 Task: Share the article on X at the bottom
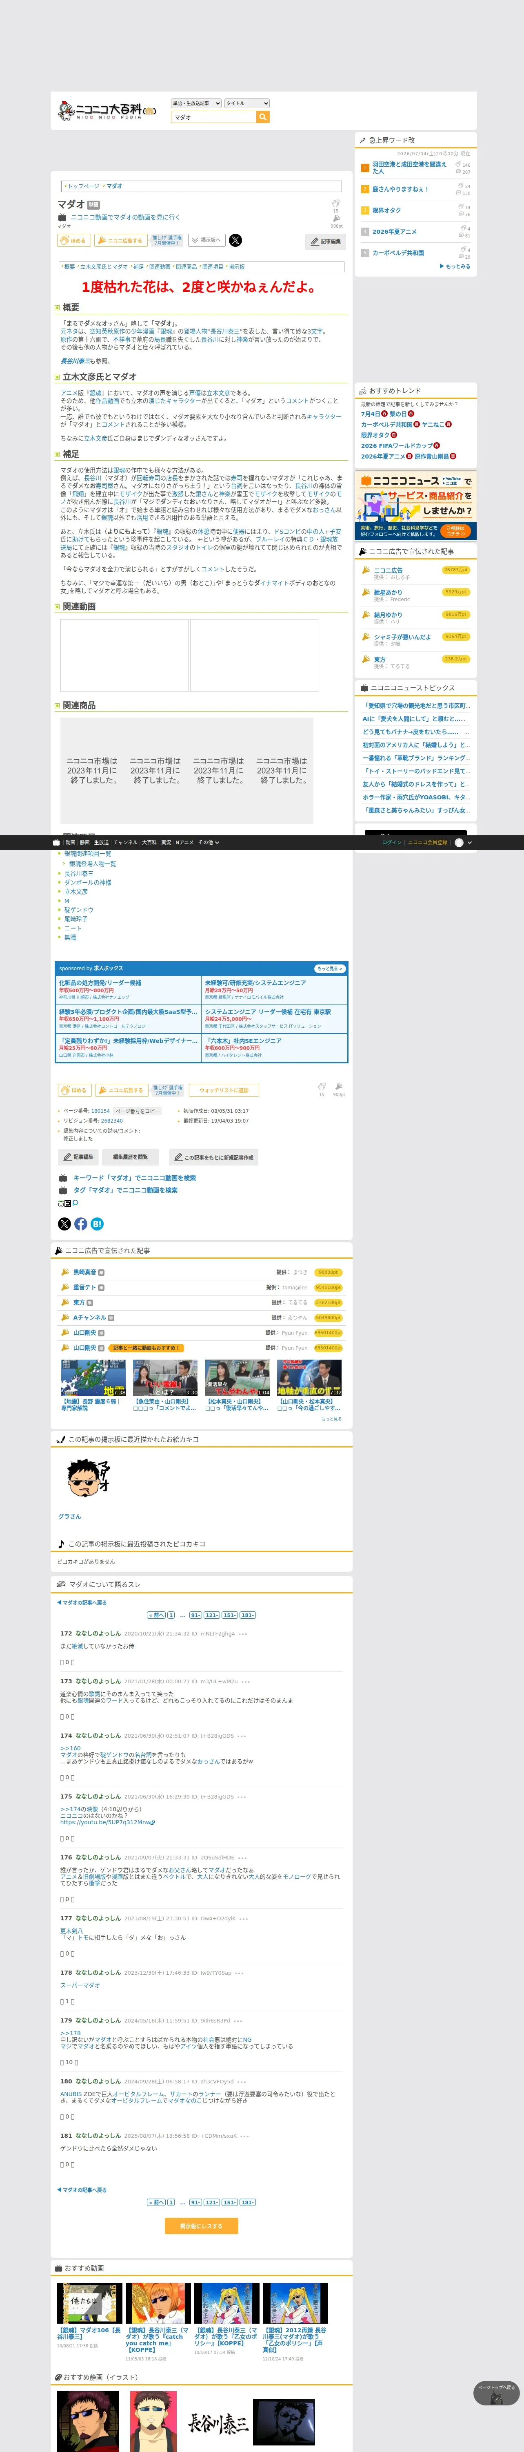[64, 1224]
